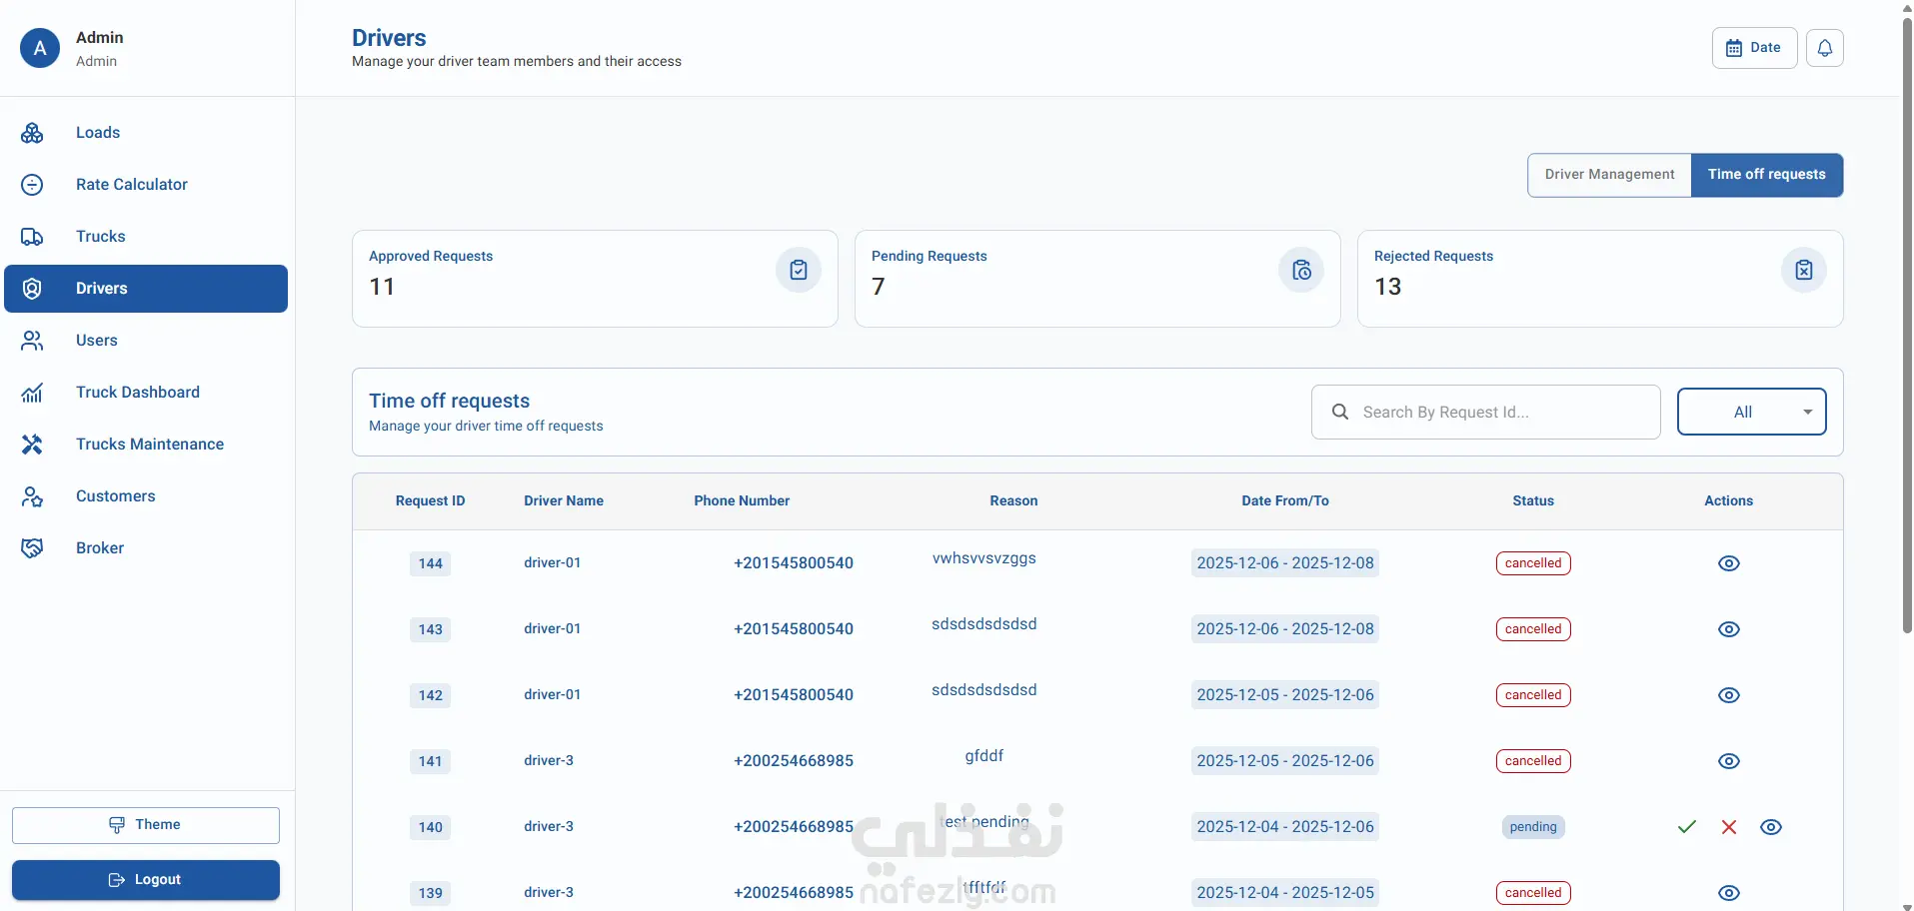
Task: Go to Trucks in the sidebar
Action: coord(146,237)
